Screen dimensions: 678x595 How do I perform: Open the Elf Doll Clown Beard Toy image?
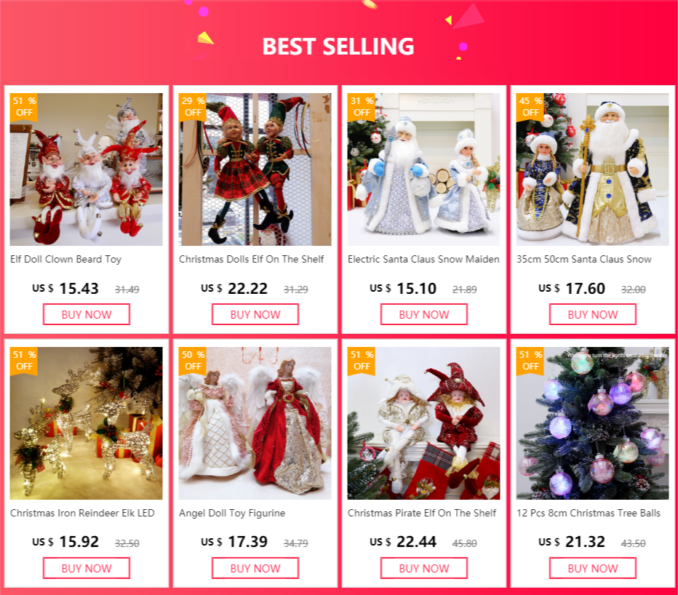point(87,169)
